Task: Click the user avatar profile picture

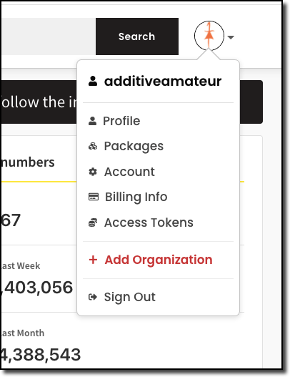Action: pos(209,36)
